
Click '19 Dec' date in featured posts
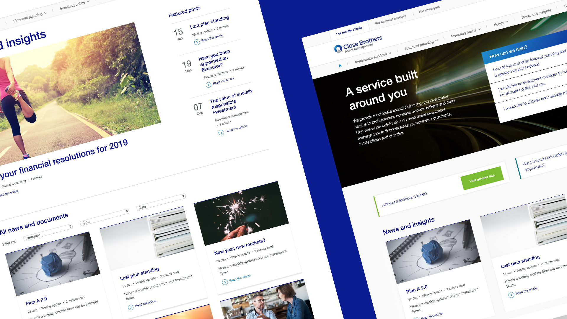(x=187, y=66)
